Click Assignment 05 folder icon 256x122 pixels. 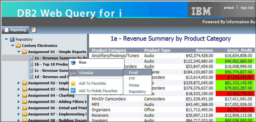click(x=24, y=102)
